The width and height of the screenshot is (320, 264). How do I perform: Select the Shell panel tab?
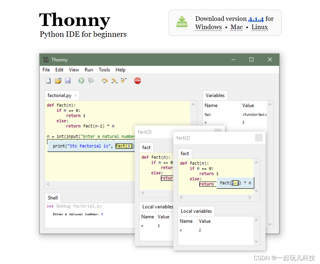[x=53, y=198]
